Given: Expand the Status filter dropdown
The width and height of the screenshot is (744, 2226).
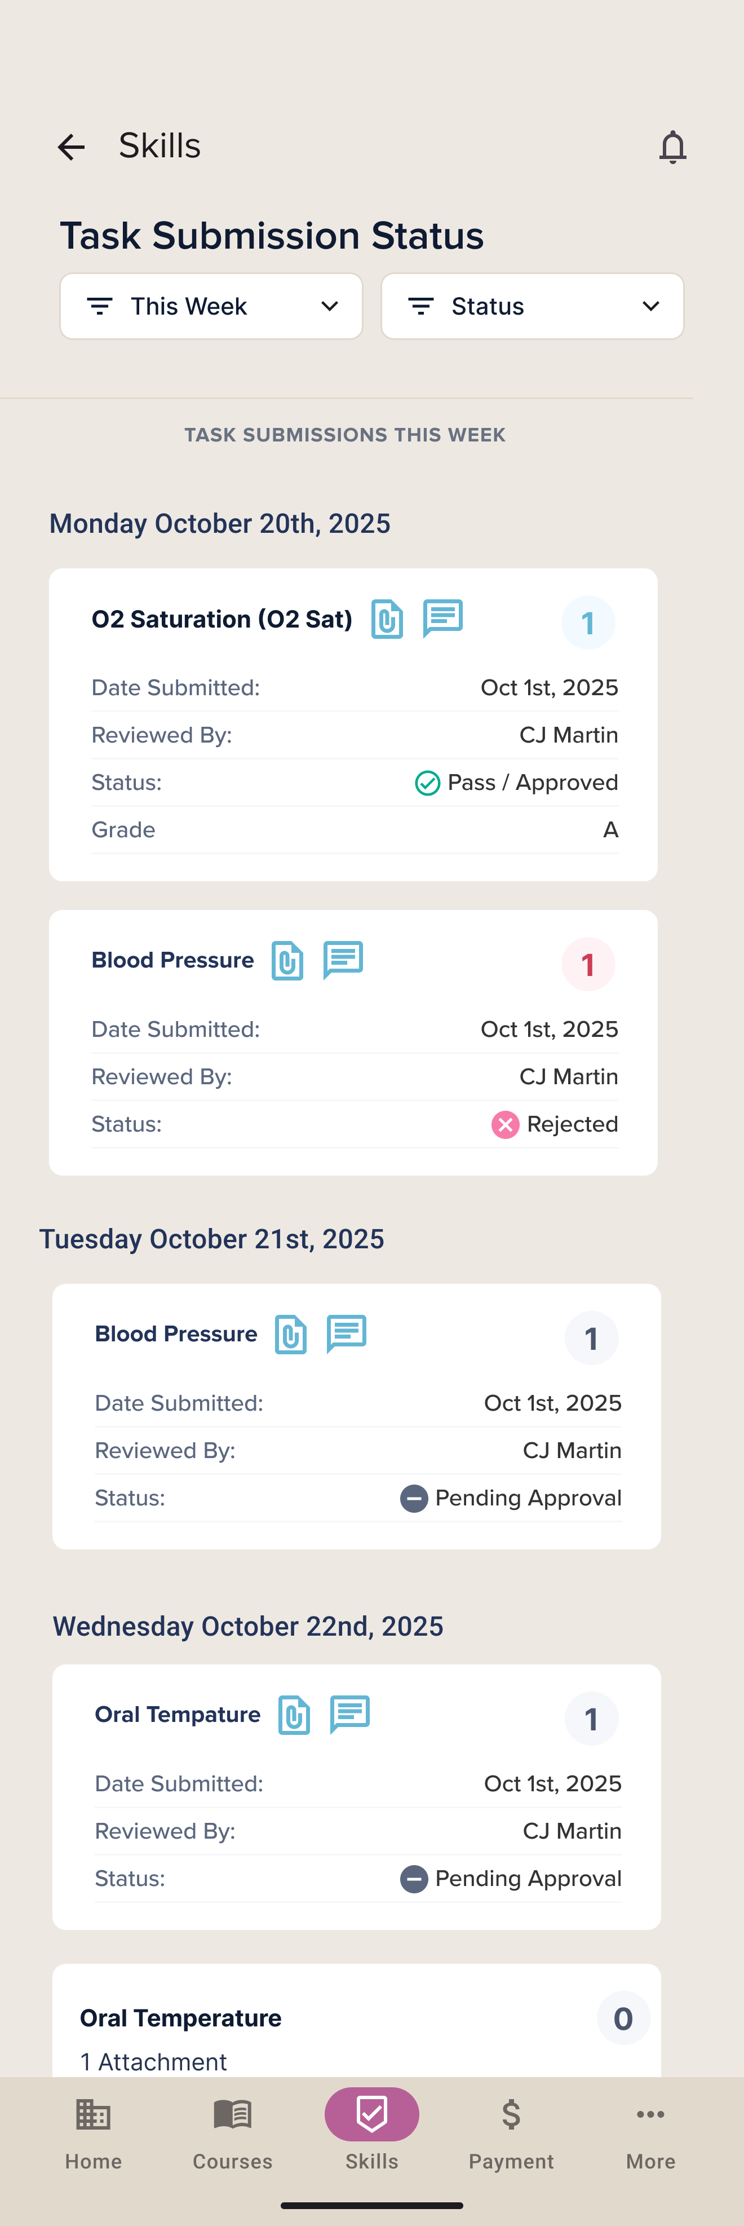Looking at the screenshot, I should point(532,306).
